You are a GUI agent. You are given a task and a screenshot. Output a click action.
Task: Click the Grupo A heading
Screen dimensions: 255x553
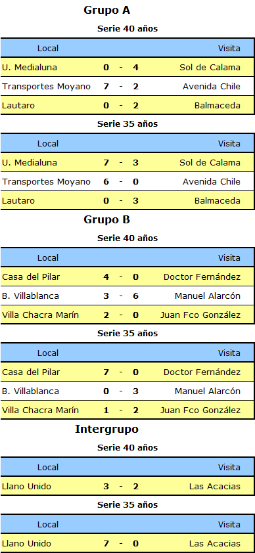pyautogui.click(x=107, y=11)
